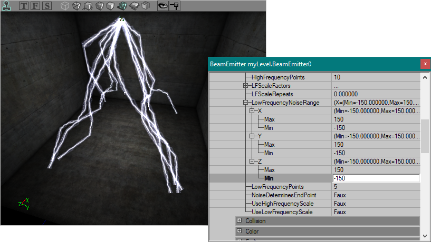The image size is (431, 242).
Task: Select the faceted cube view mode icon
Action: pyautogui.click(x=76, y=6)
